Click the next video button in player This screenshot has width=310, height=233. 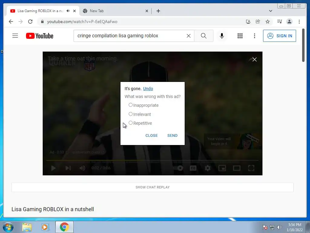pos(68,168)
